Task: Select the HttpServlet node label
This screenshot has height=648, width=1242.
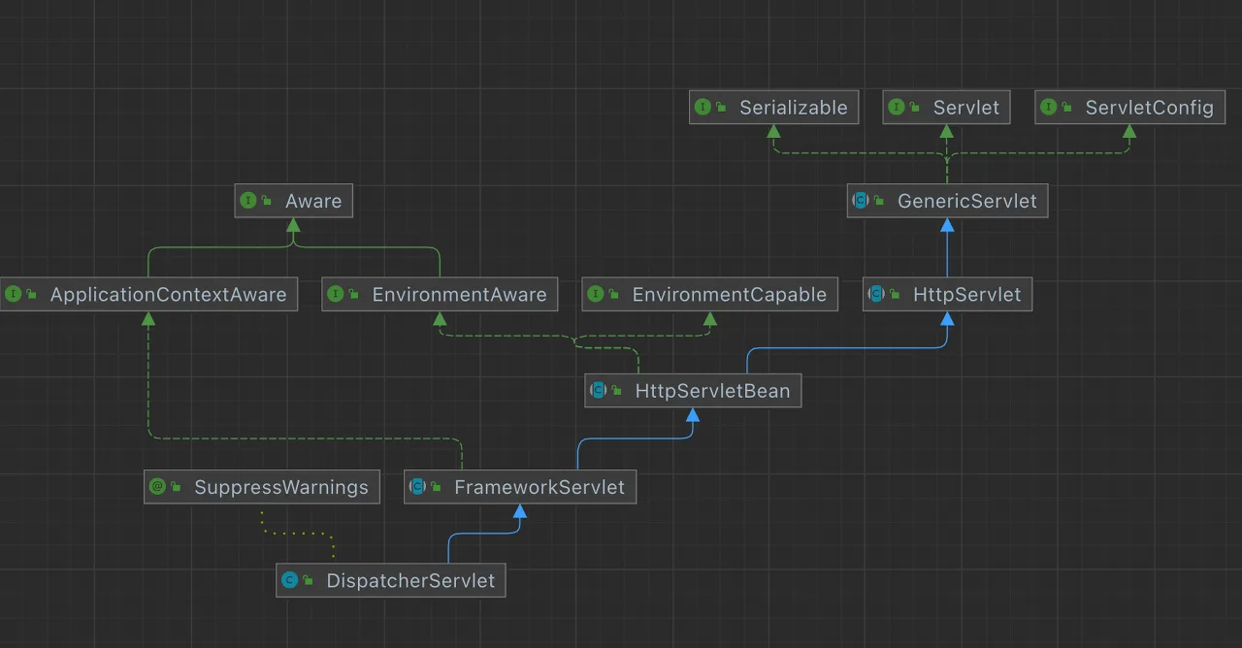Action: pos(967,294)
